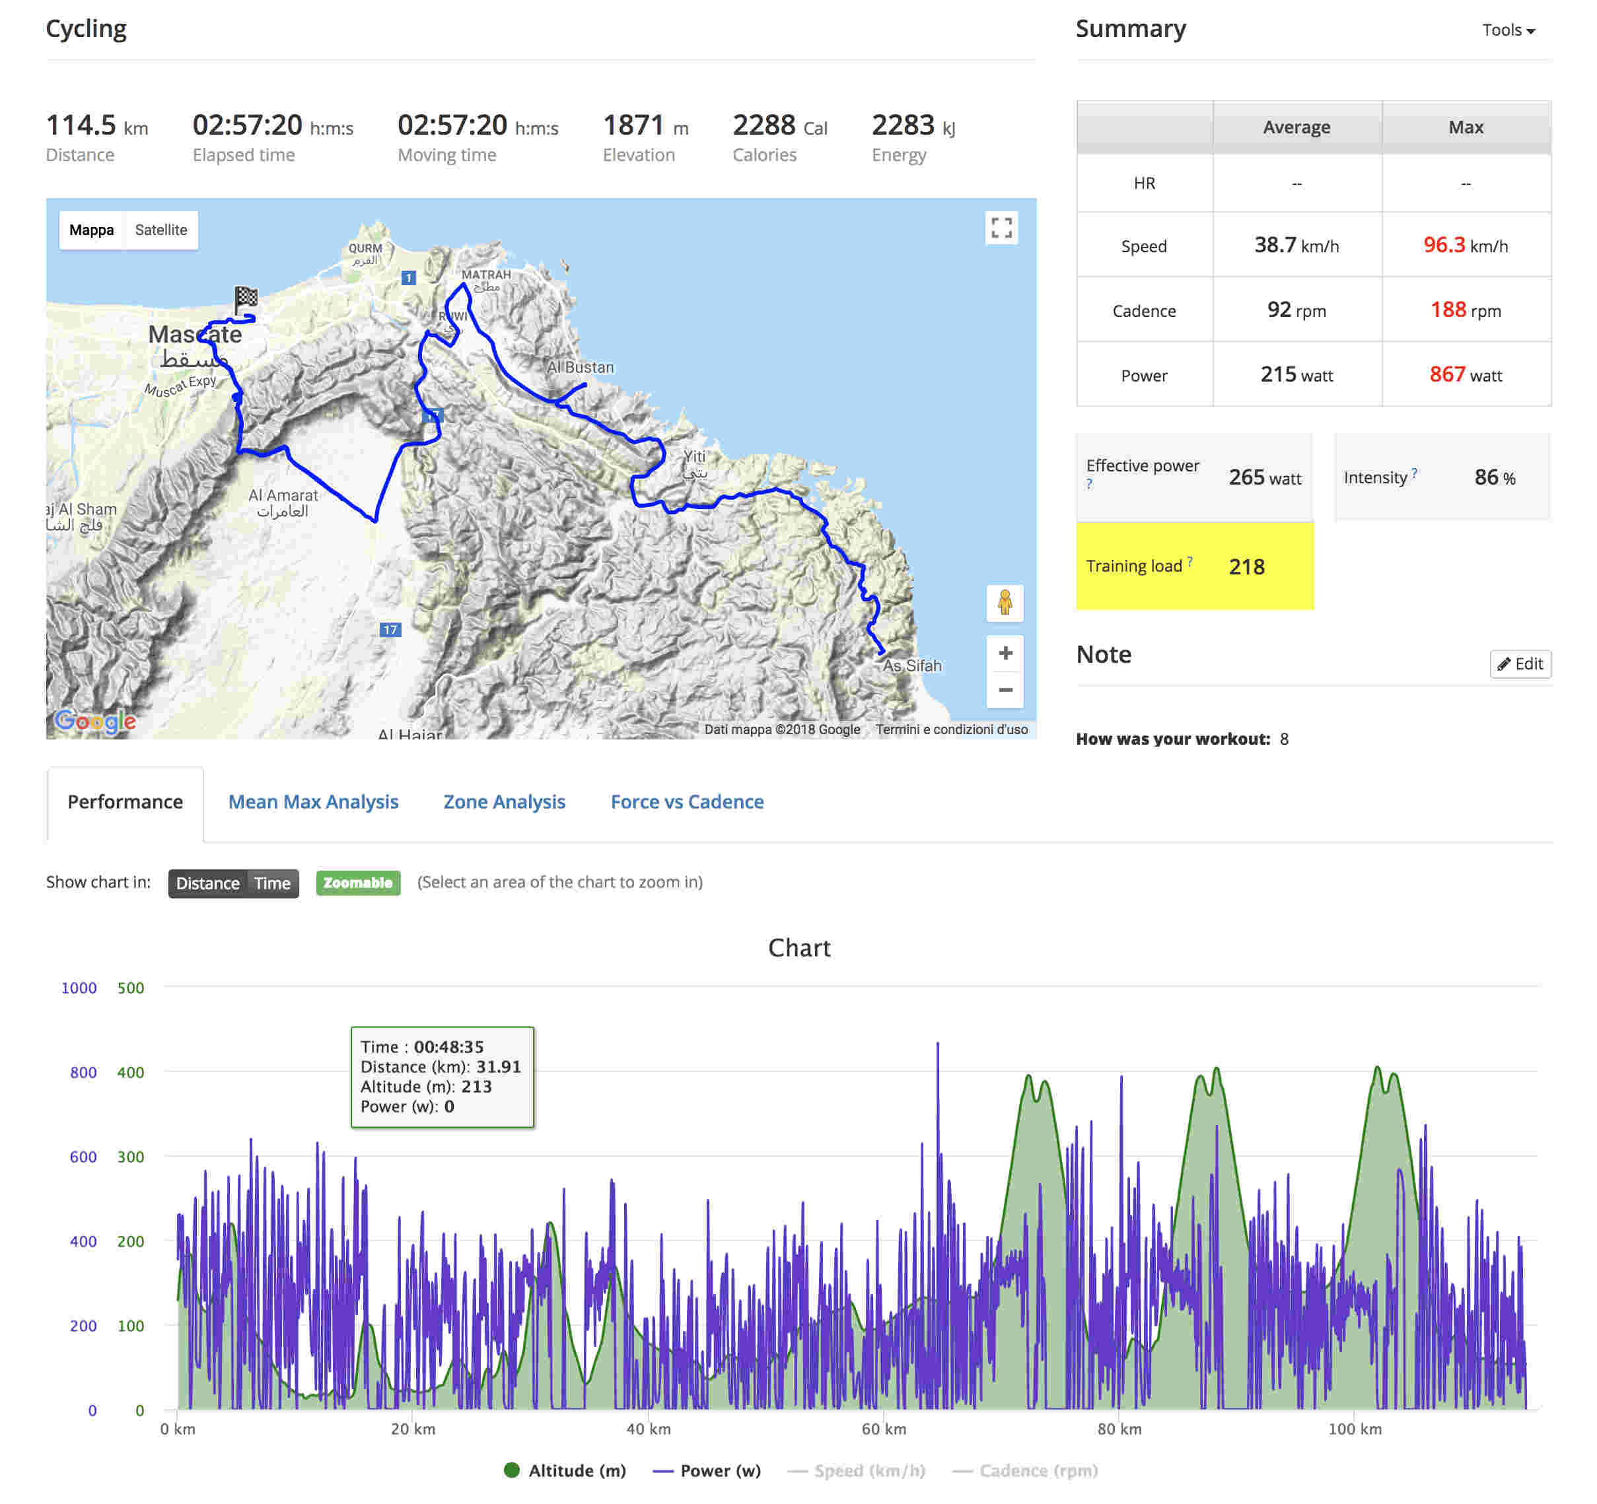The height and width of the screenshot is (1504, 1597).
Task: Open the Zone Analysis tab
Action: click(505, 802)
